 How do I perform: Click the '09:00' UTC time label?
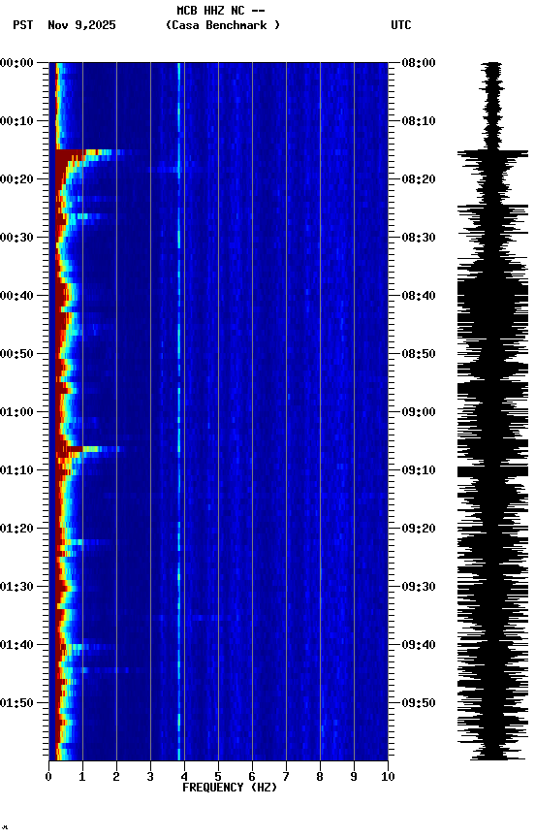point(419,412)
